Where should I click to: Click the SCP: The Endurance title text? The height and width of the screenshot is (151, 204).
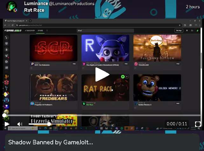click(42, 65)
